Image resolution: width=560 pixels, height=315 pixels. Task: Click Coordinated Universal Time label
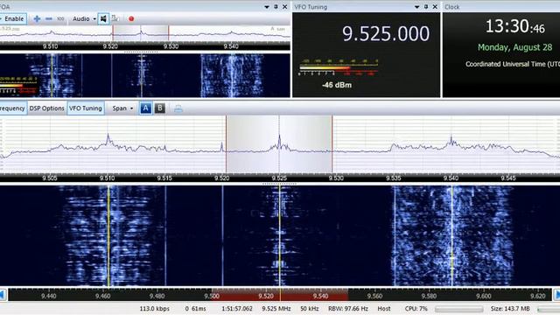(x=513, y=64)
